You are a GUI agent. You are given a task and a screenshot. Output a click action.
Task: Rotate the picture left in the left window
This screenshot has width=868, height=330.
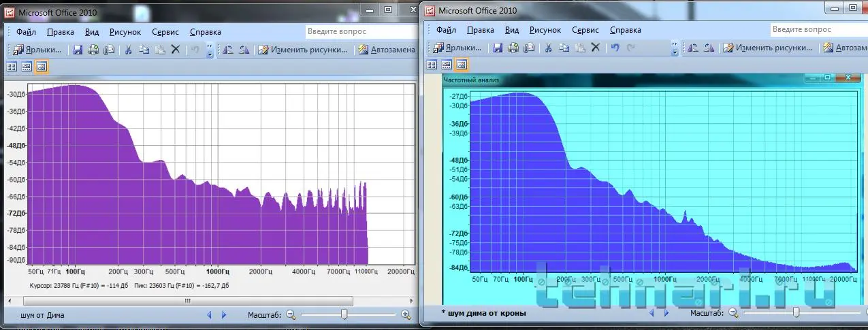(x=227, y=50)
